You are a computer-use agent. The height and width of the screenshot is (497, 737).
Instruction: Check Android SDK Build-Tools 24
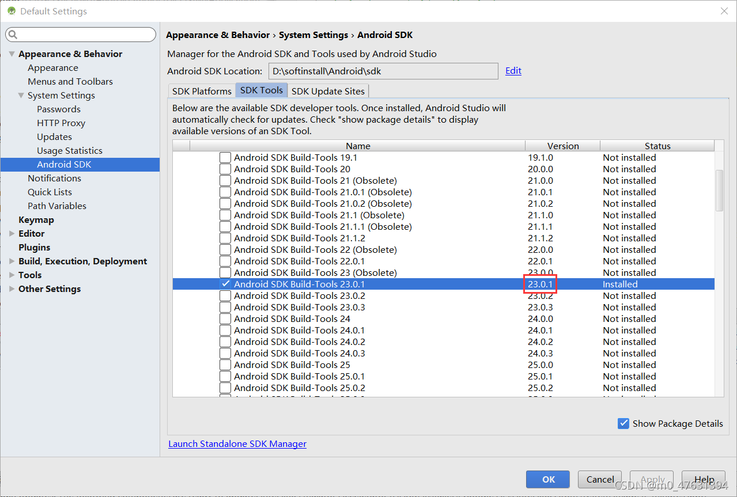225,318
